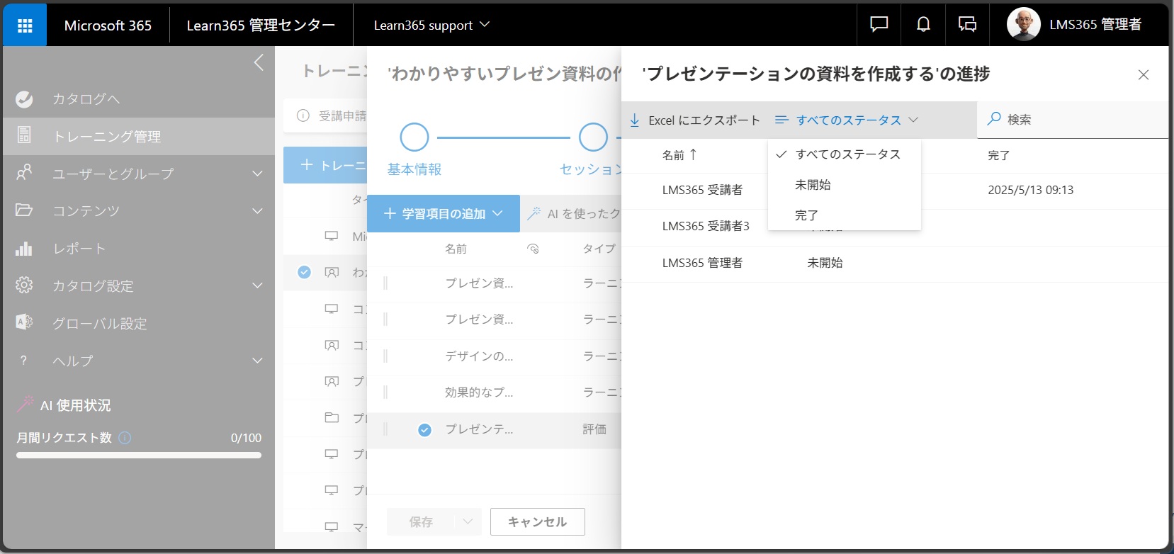Click the 保存 button

421,522
